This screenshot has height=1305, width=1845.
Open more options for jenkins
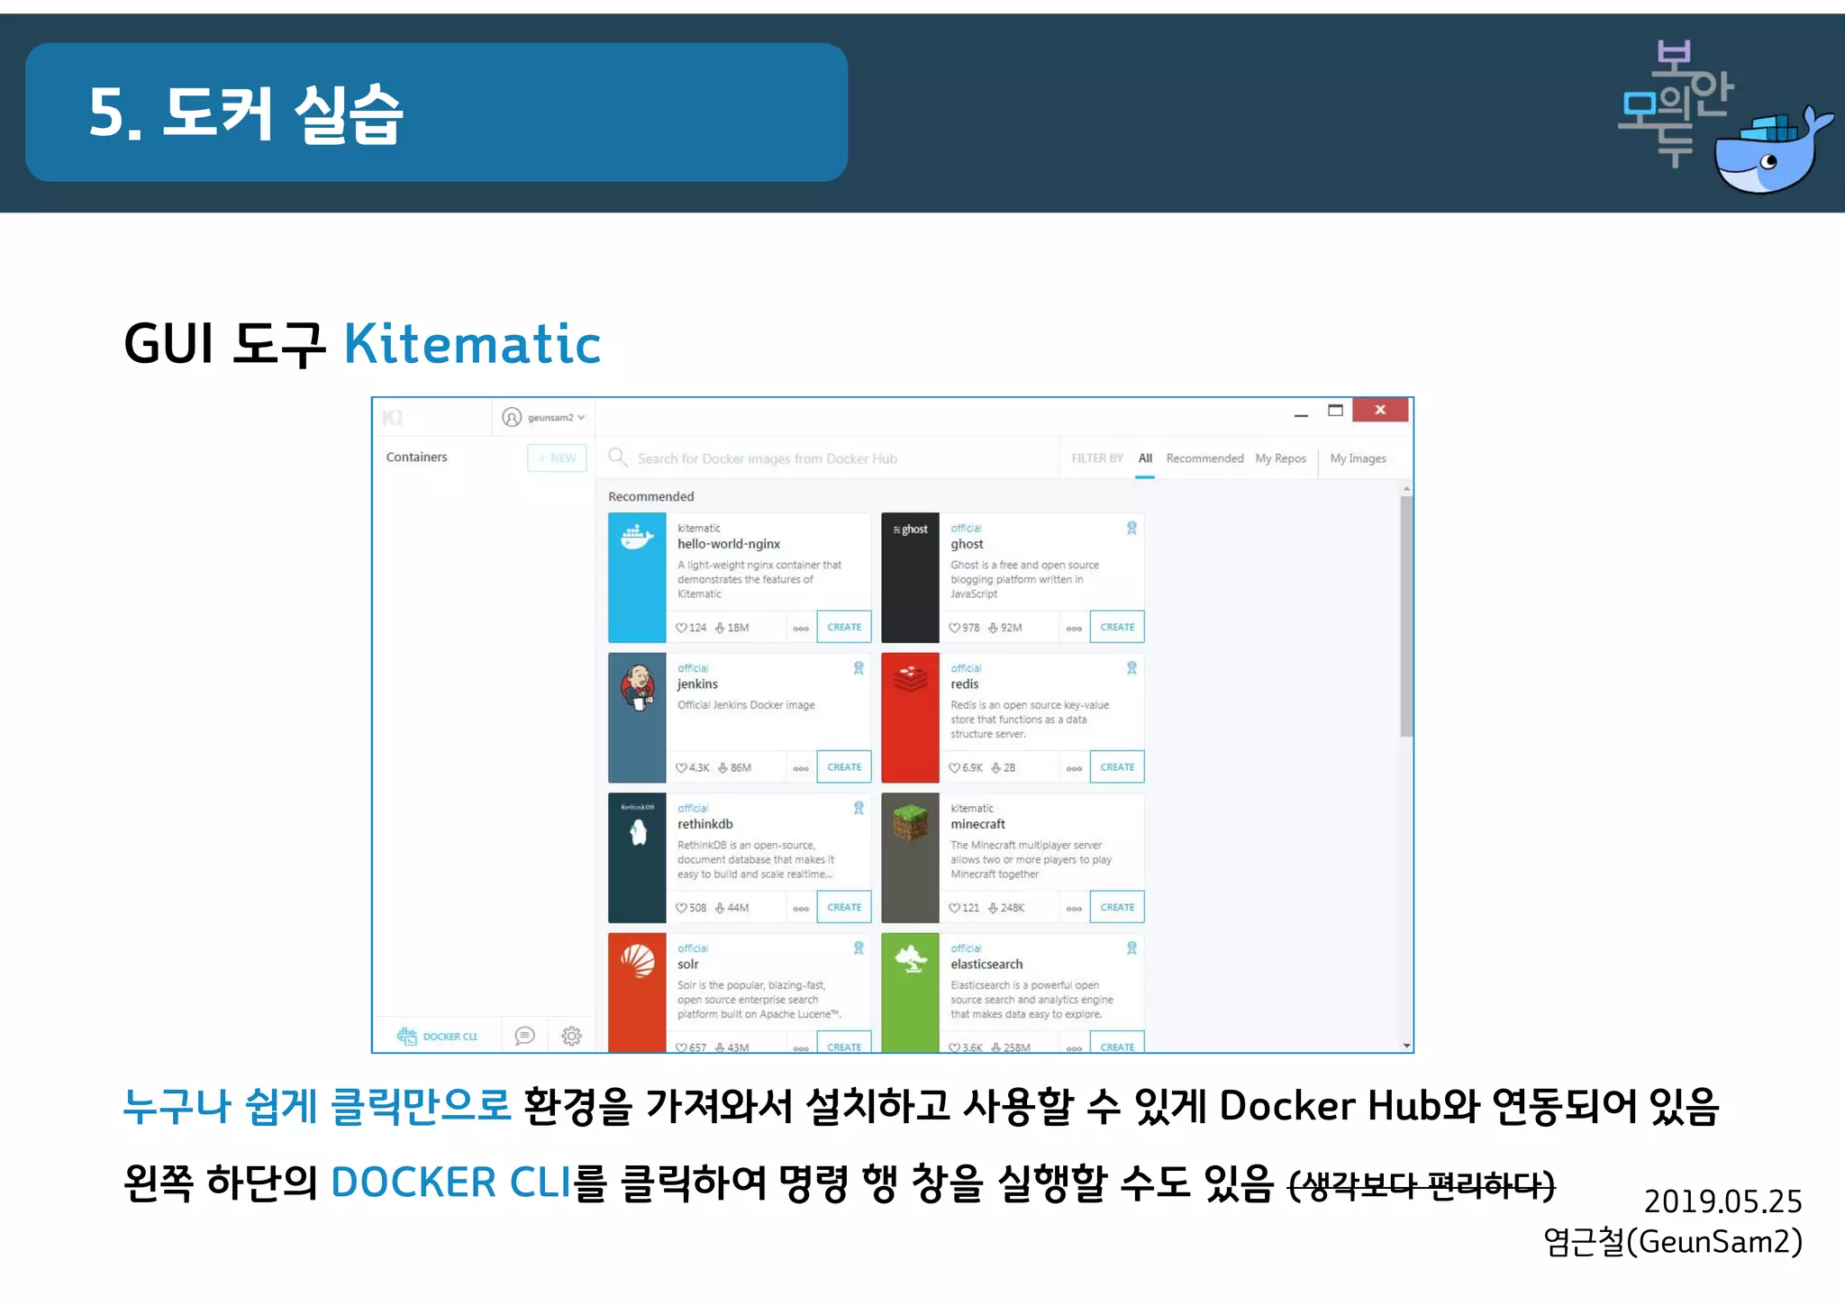(801, 768)
